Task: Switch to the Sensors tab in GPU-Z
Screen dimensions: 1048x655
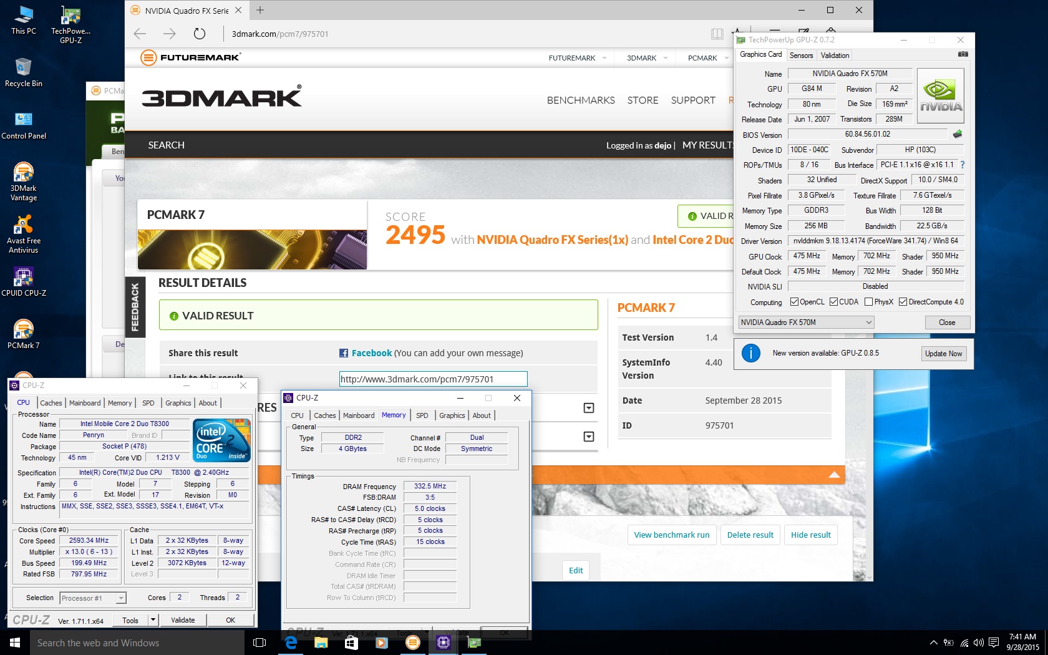Action: point(801,56)
